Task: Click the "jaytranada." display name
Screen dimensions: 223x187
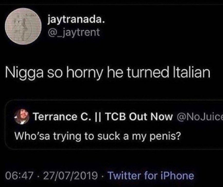Action: click(76, 20)
